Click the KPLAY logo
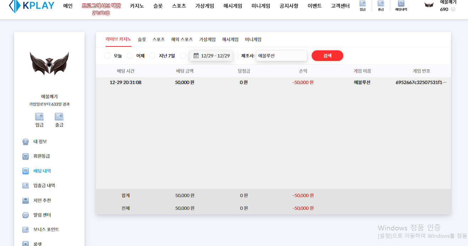The image size is (468, 246). [31, 6]
